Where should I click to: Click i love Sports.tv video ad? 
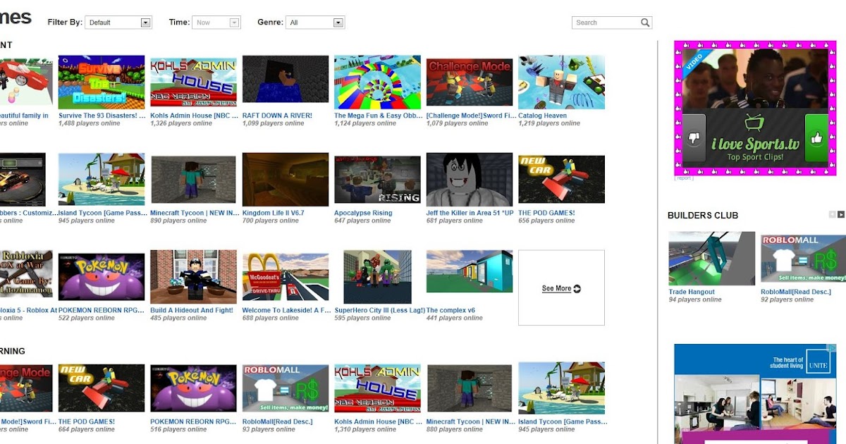tap(755, 108)
